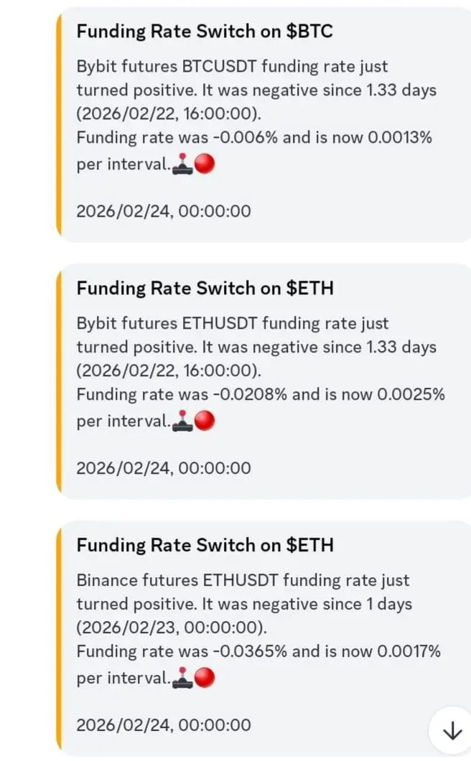This screenshot has height=761, width=471.
Task: Click the timestamp on the Bybit ETH alert card
Action: tap(163, 469)
